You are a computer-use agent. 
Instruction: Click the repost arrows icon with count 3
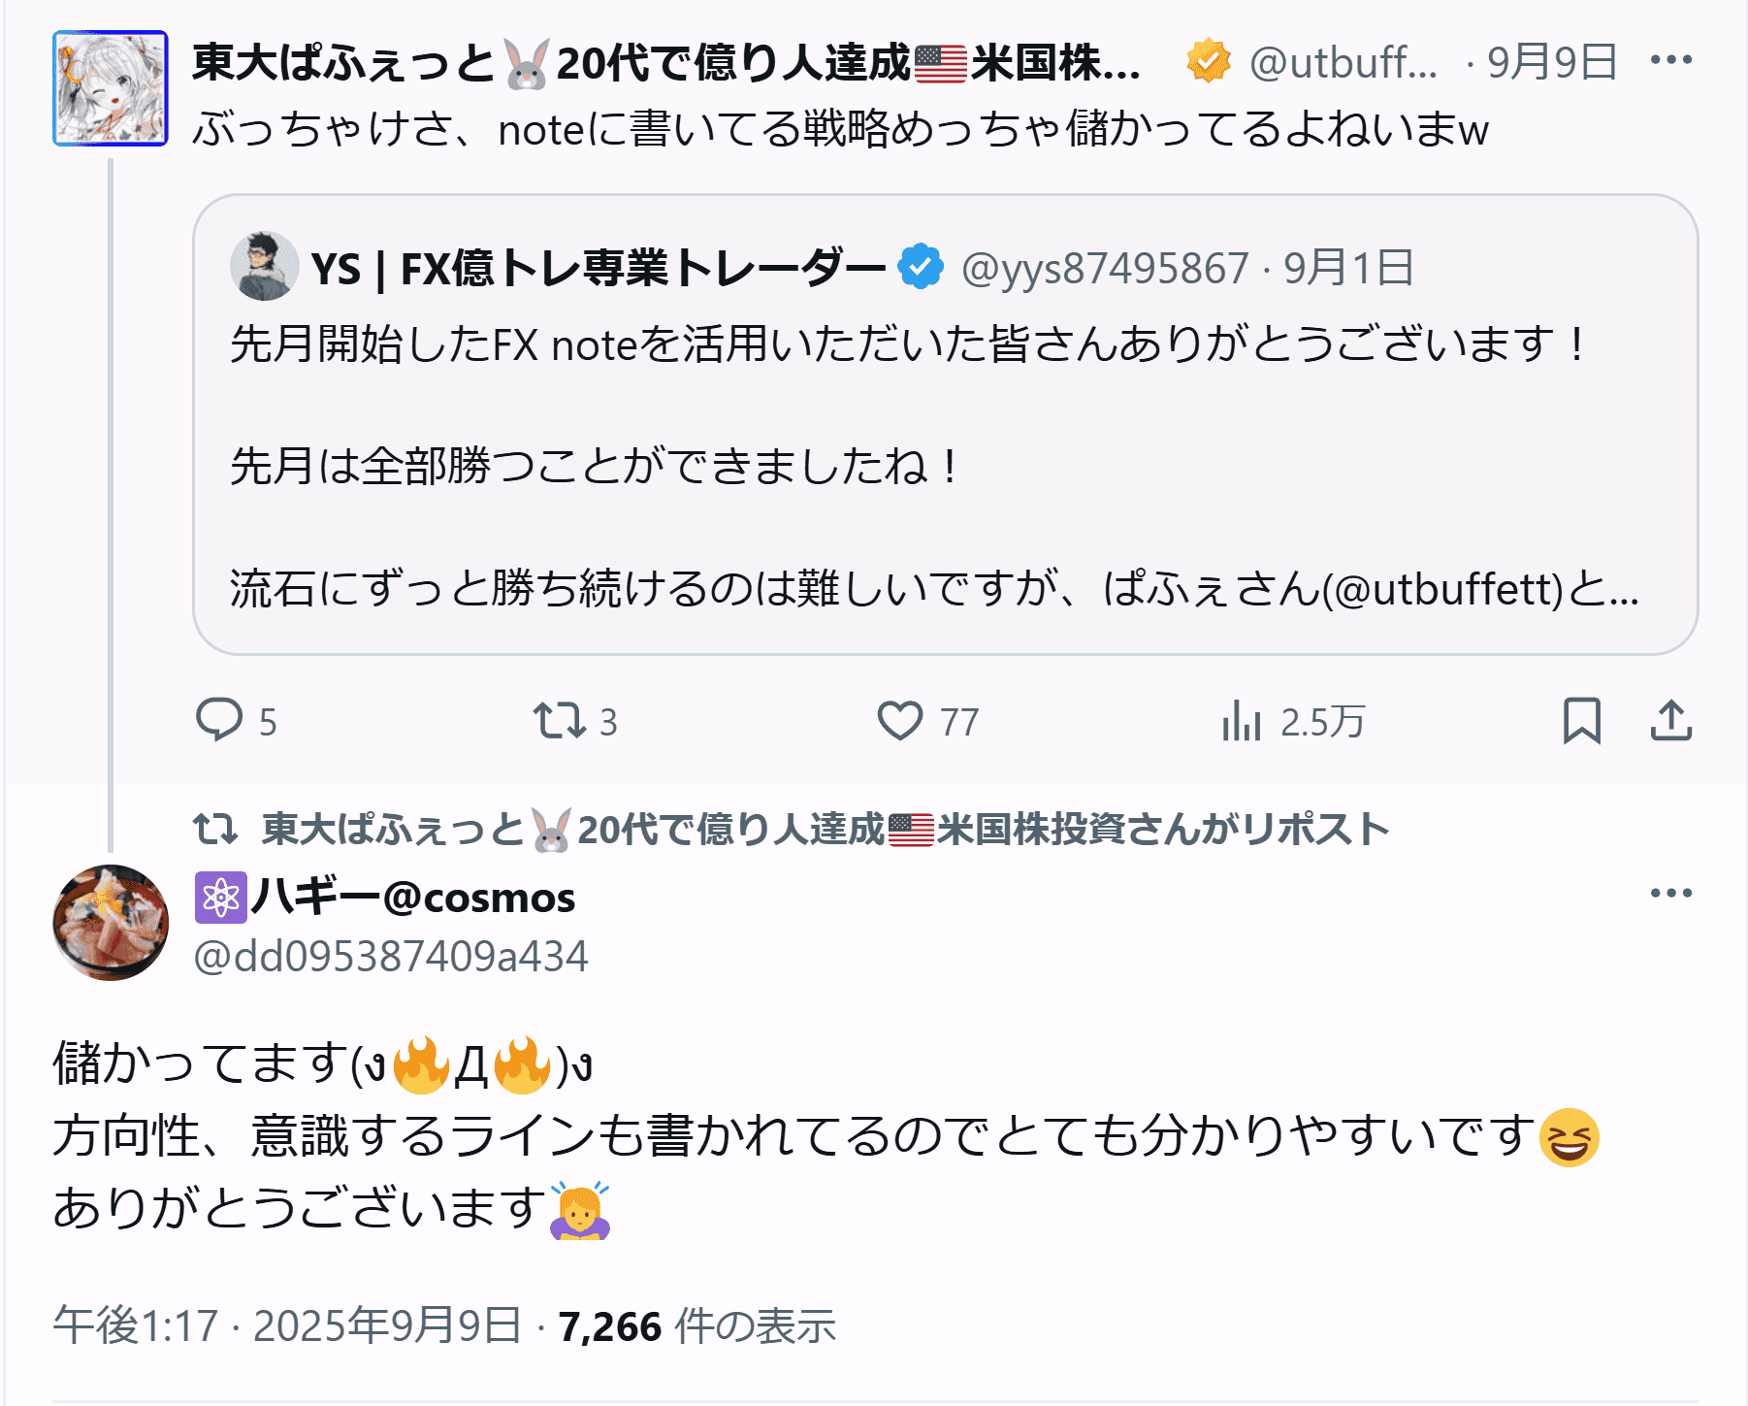(x=560, y=721)
